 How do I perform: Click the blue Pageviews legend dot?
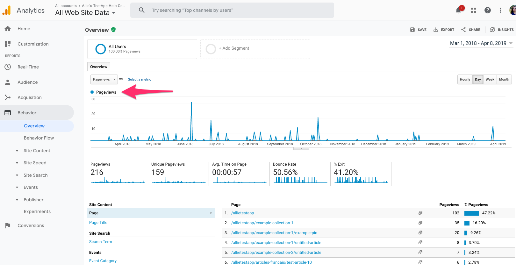pos(92,92)
